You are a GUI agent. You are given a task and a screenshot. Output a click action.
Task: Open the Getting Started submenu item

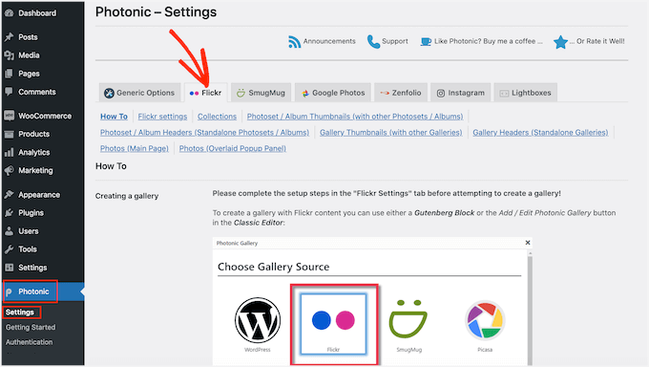coord(31,327)
